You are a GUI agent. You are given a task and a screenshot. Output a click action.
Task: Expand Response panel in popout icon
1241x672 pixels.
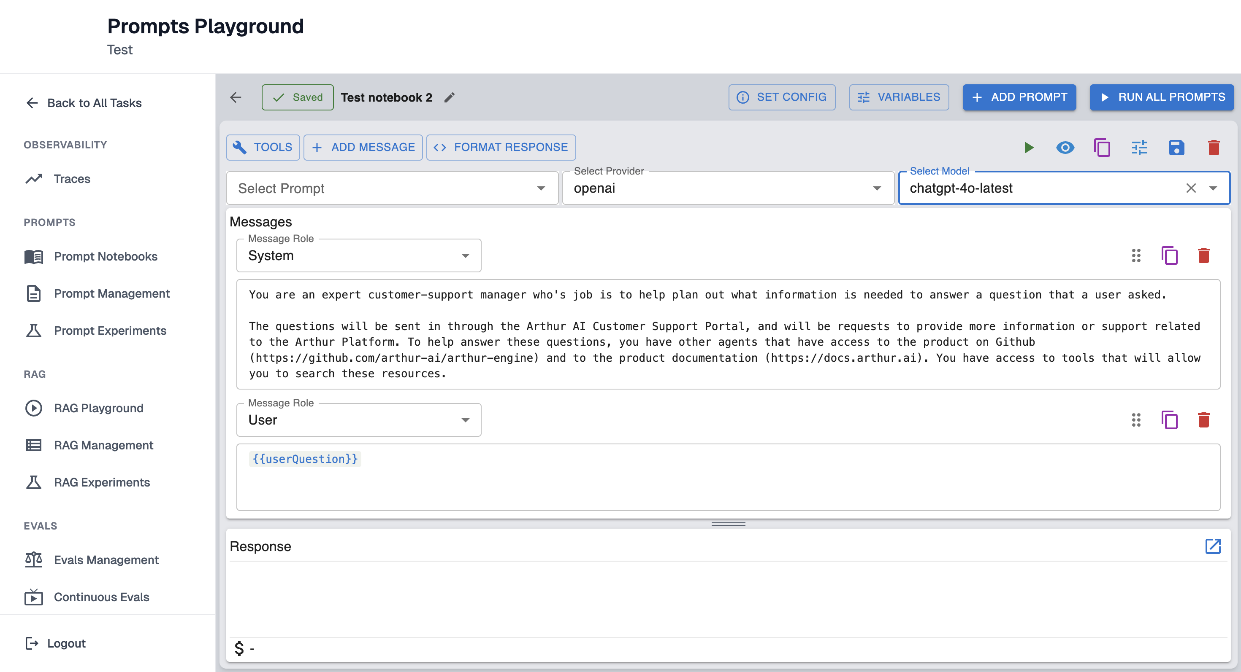(x=1213, y=546)
